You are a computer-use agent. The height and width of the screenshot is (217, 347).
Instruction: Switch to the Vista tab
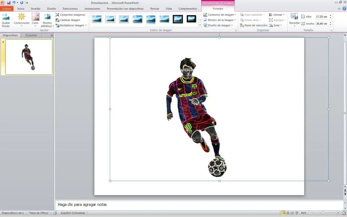click(x=169, y=8)
